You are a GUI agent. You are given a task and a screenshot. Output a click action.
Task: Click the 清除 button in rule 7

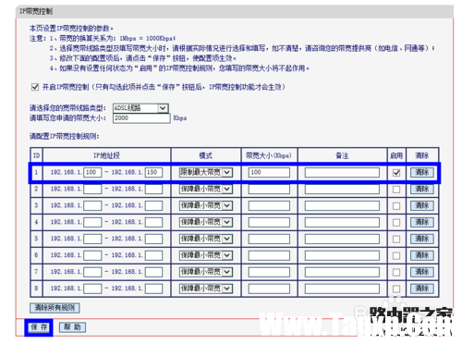[422, 272]
